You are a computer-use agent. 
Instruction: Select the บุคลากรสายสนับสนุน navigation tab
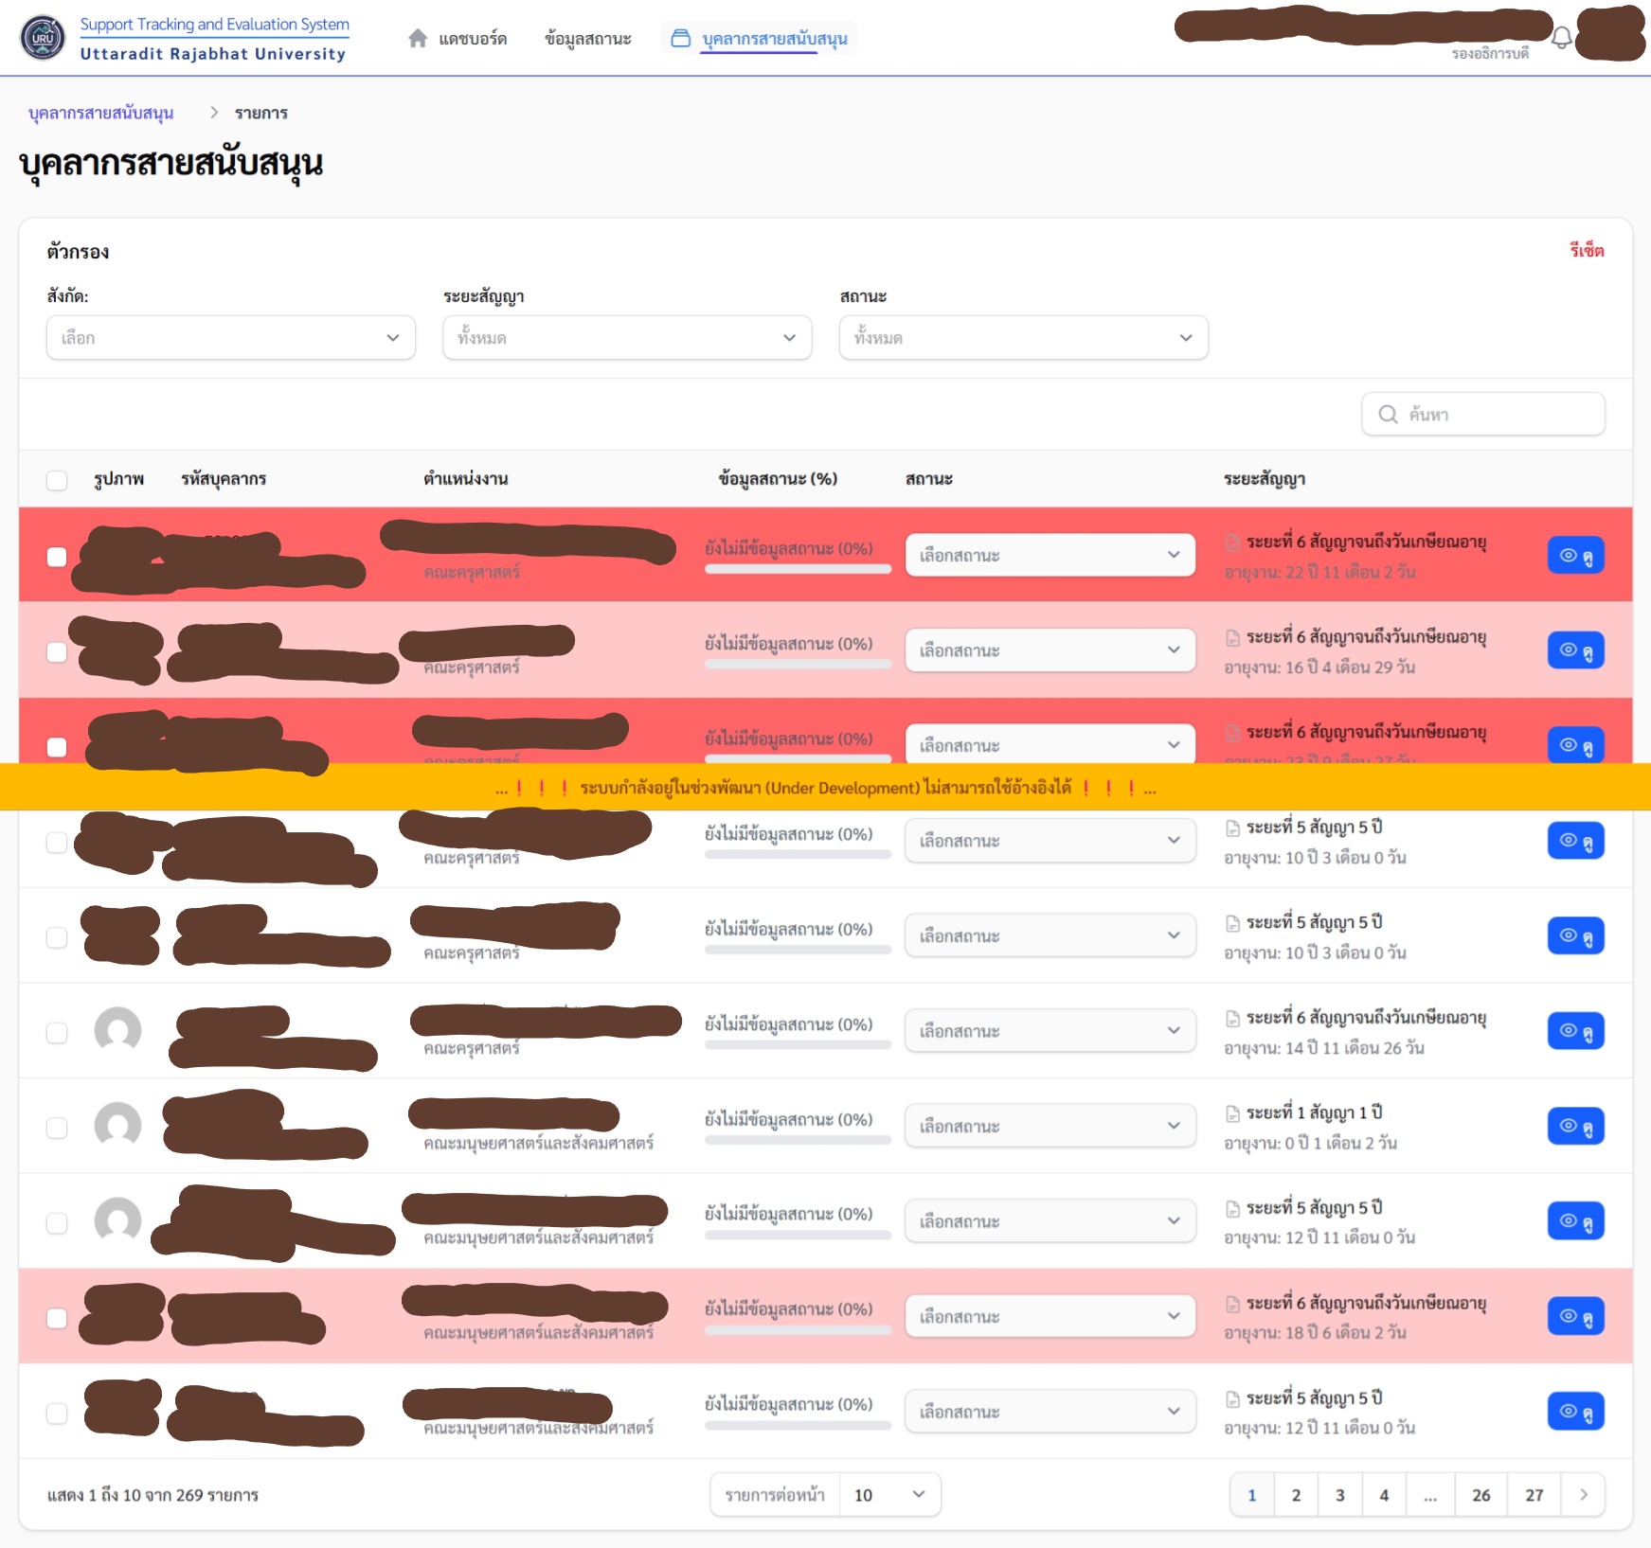point(774,39)
